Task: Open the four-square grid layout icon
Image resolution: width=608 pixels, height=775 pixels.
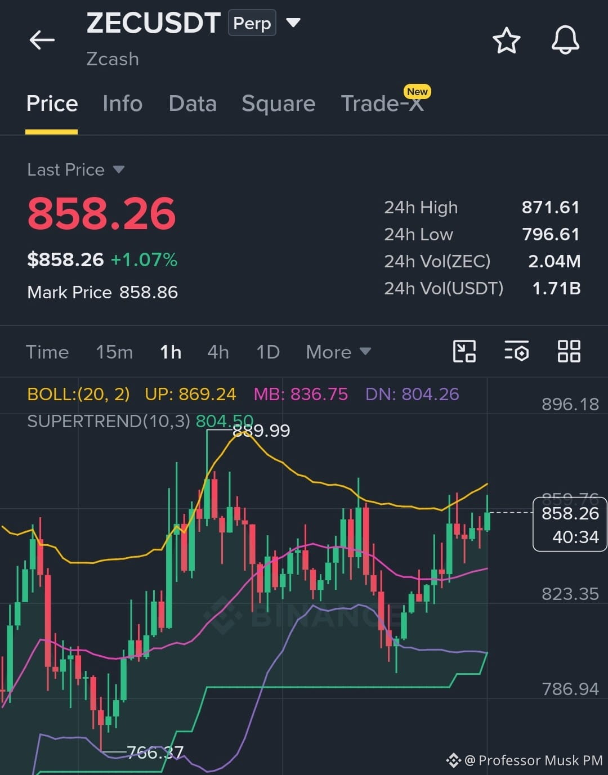Action: [569, 352]
